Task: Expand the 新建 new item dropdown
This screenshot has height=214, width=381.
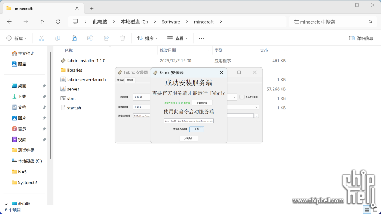Action: [x=17, y=38]
